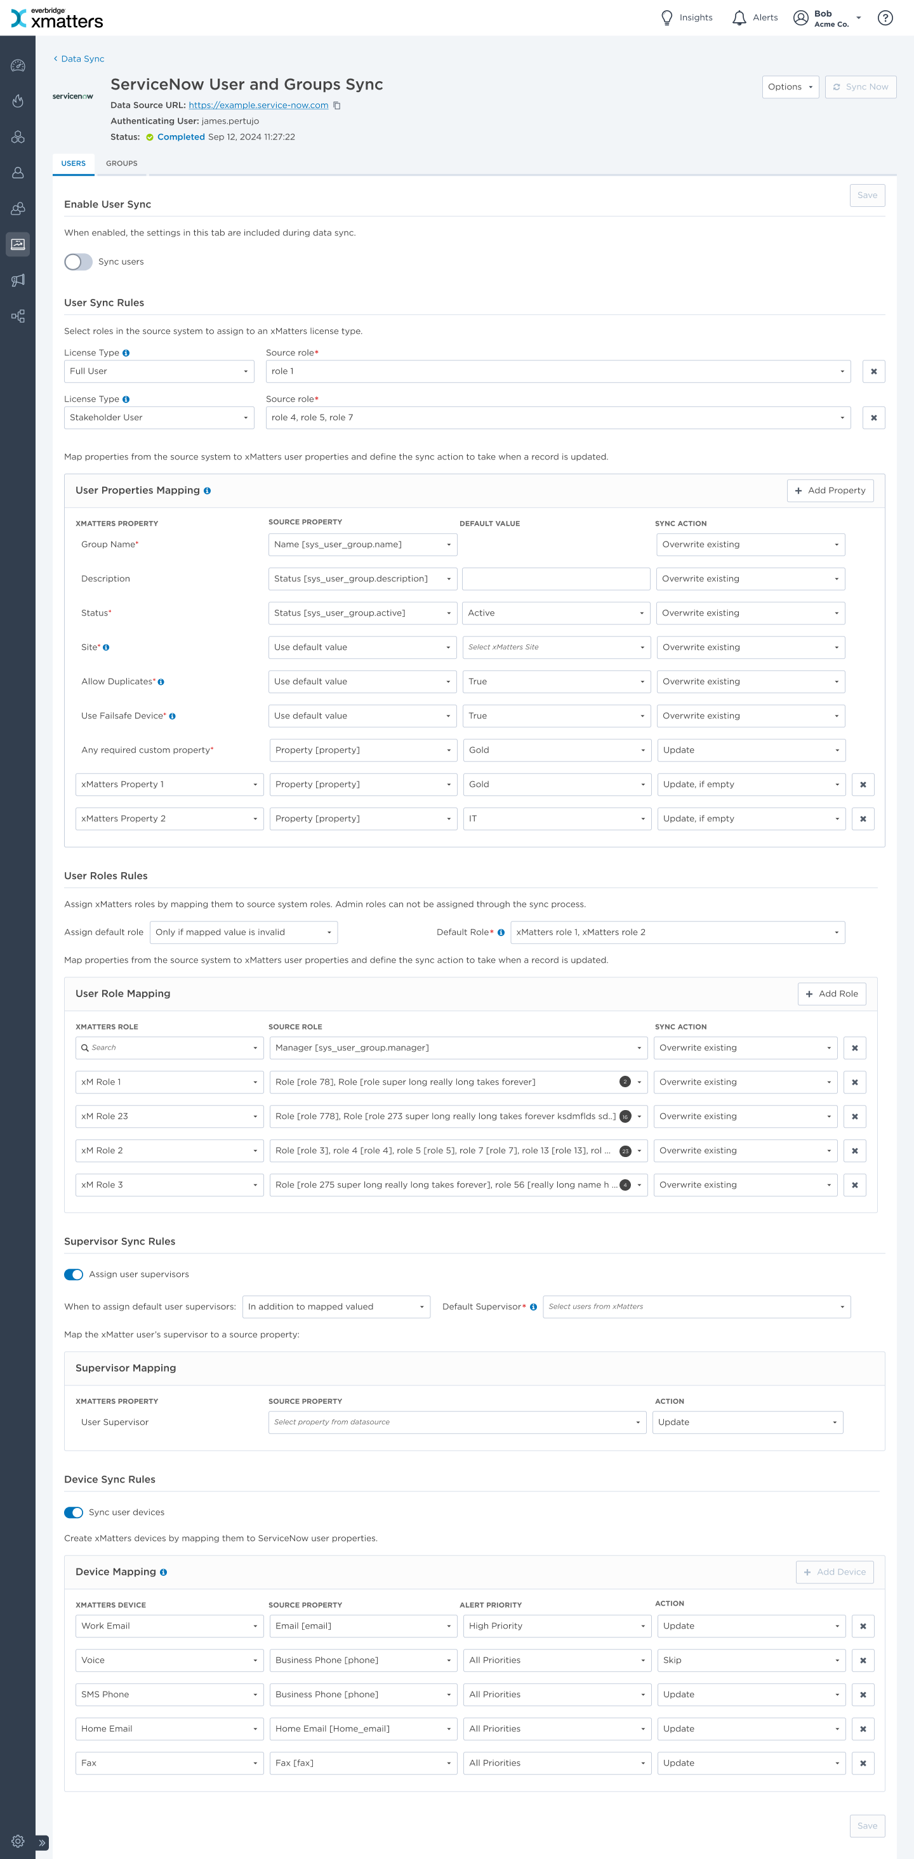Click the copy Data Source URL icon
914x1859 pixels.
coord(337,105)
